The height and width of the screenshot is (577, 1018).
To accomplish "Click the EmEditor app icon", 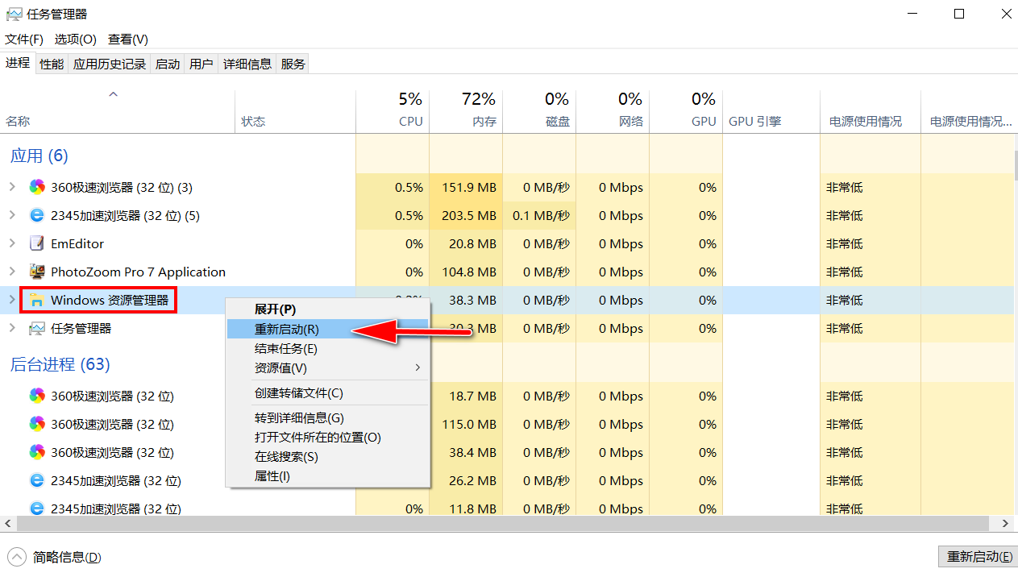I will [37, 243].
